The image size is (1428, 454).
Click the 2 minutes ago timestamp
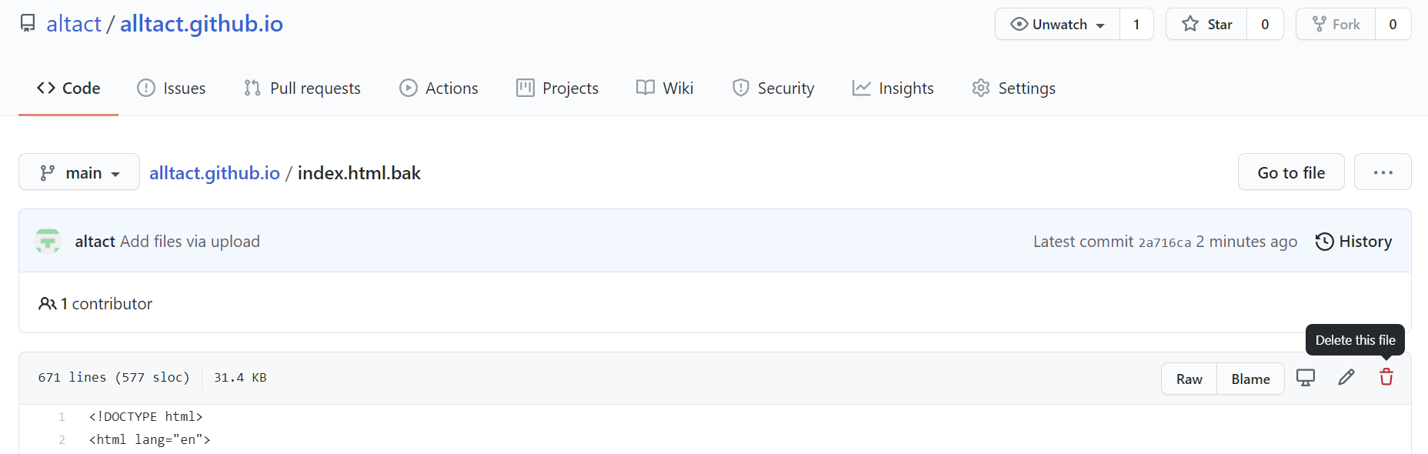[1246, 241]
